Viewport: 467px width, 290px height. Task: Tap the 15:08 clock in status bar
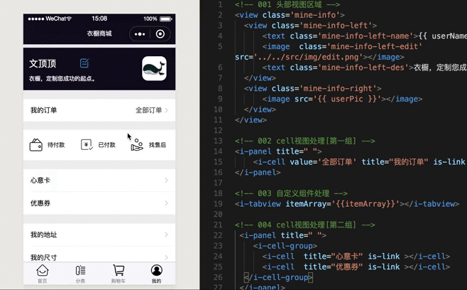99,18
